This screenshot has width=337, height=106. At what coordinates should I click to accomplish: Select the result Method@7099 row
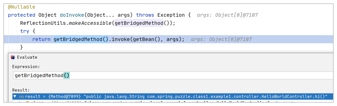(175, 97)
